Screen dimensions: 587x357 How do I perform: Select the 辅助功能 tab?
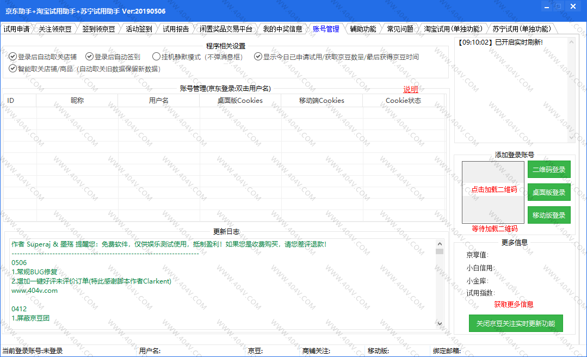click(x=363, y=29)
